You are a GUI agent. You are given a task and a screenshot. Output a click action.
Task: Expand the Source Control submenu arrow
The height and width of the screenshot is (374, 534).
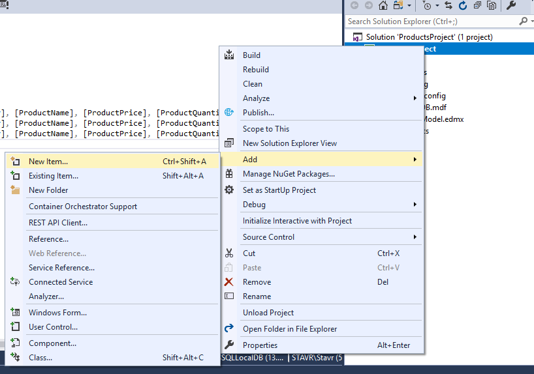pos(415,237)
